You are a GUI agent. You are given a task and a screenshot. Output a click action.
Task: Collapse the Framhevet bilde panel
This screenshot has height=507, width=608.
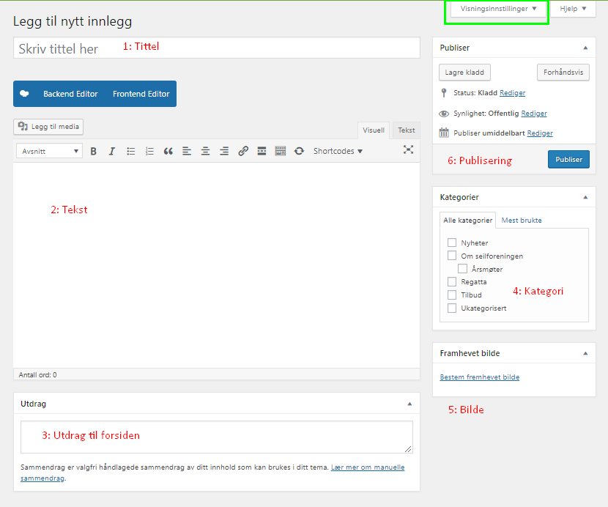pos(585,353)
